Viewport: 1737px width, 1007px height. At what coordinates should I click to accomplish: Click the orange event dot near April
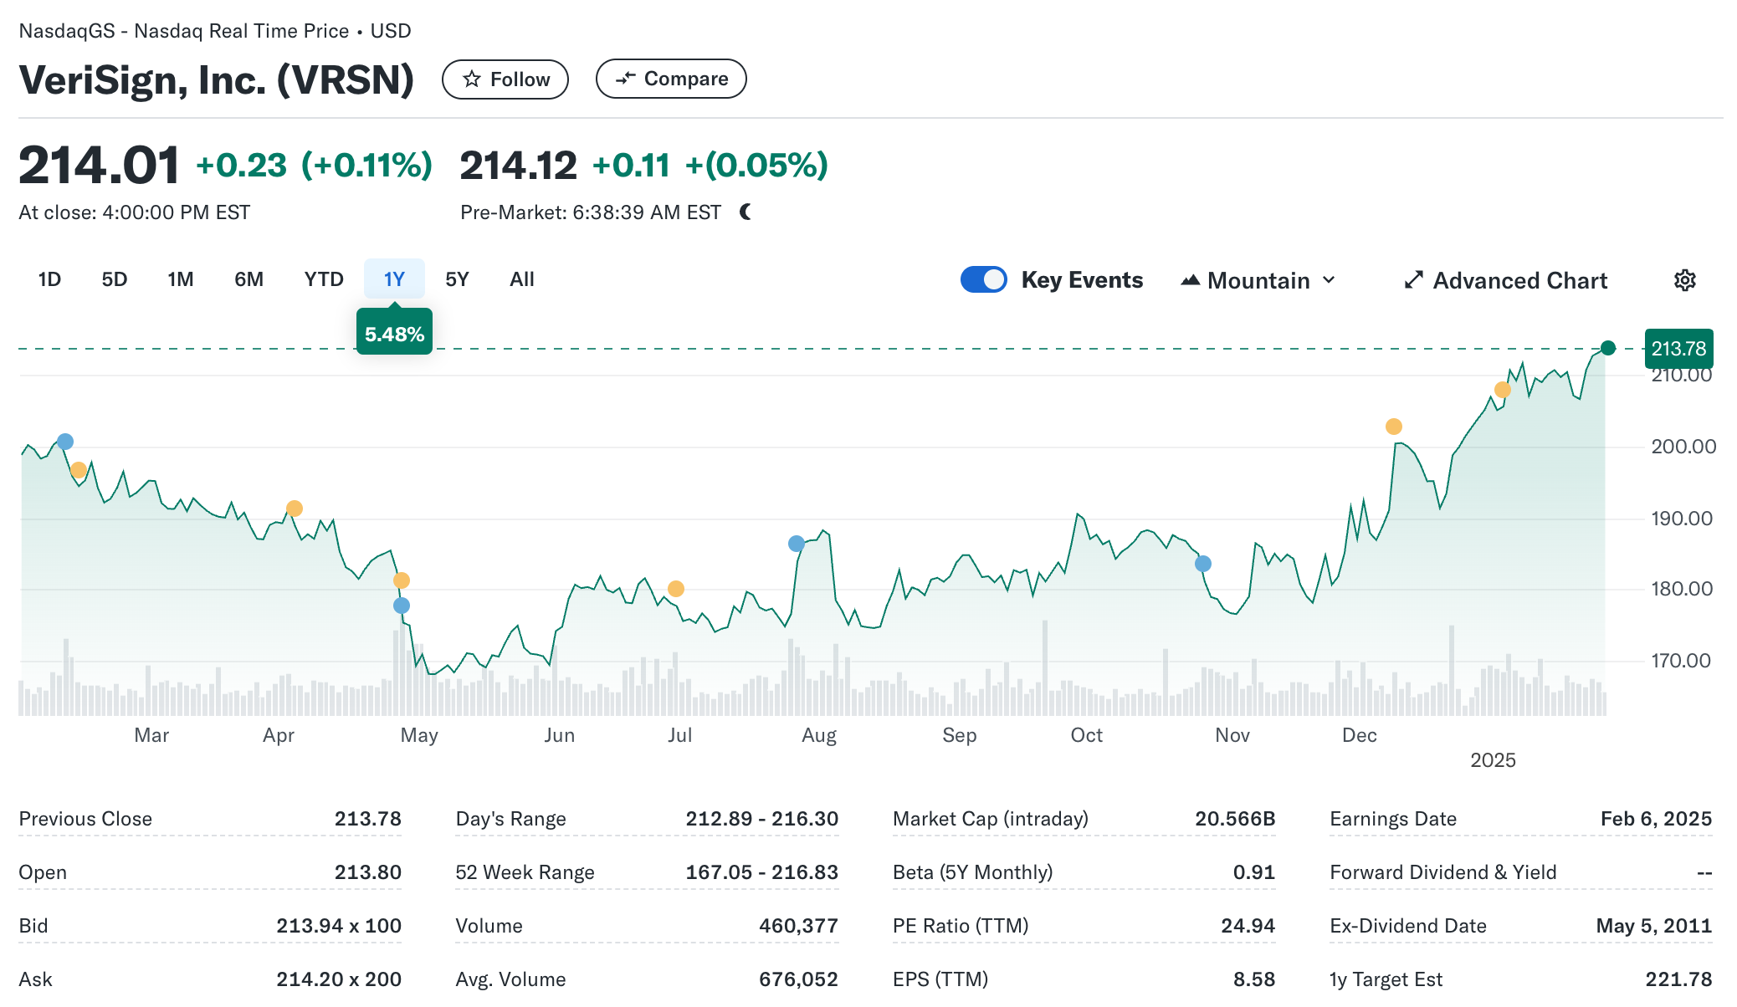[295, 509]
